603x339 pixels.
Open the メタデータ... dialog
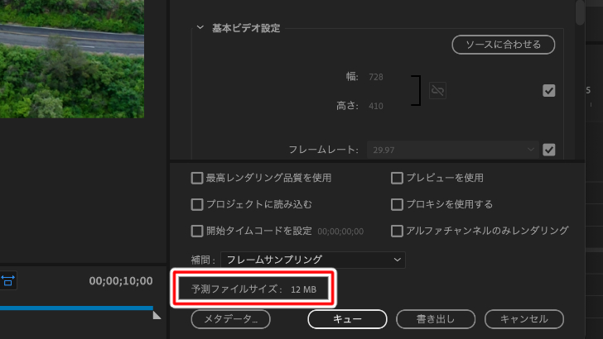(x=231, y=319)
